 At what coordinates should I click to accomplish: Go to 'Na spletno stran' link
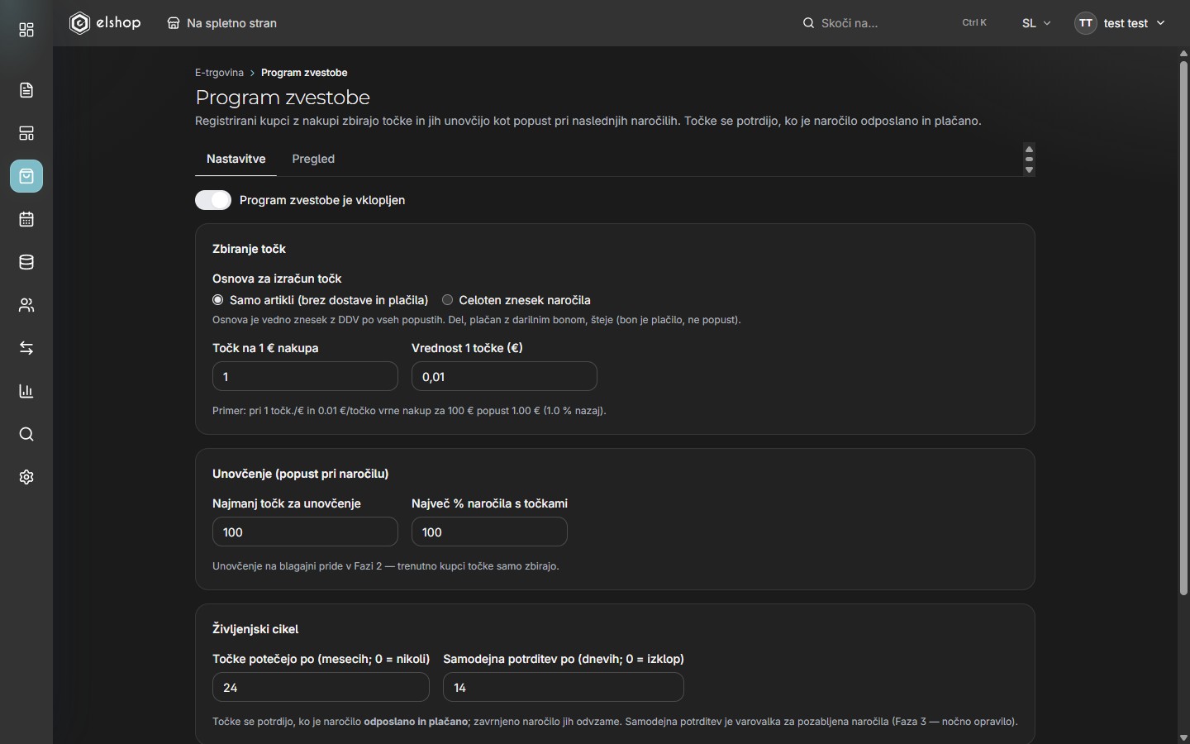[222, 23]
